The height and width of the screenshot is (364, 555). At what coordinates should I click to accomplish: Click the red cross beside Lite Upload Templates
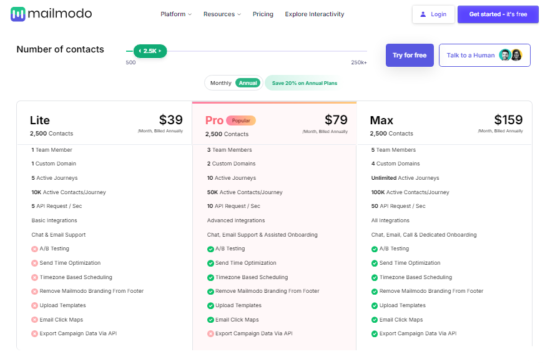tap(35, 305)
